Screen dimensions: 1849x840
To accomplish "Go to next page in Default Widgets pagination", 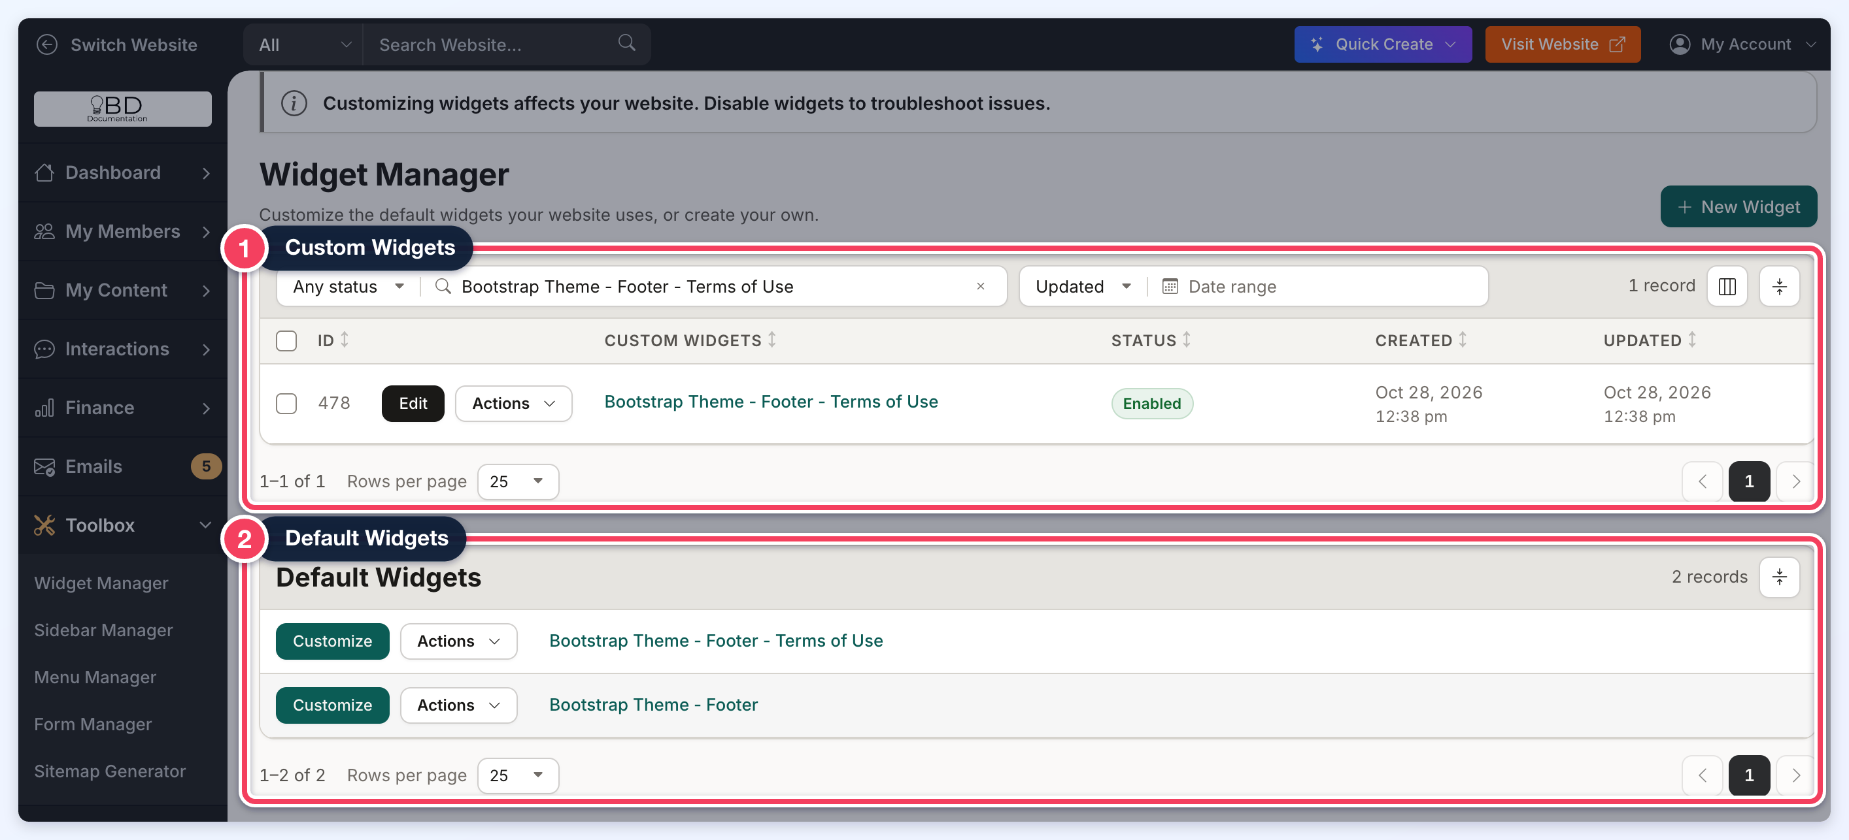I will tap(1795, 775).
